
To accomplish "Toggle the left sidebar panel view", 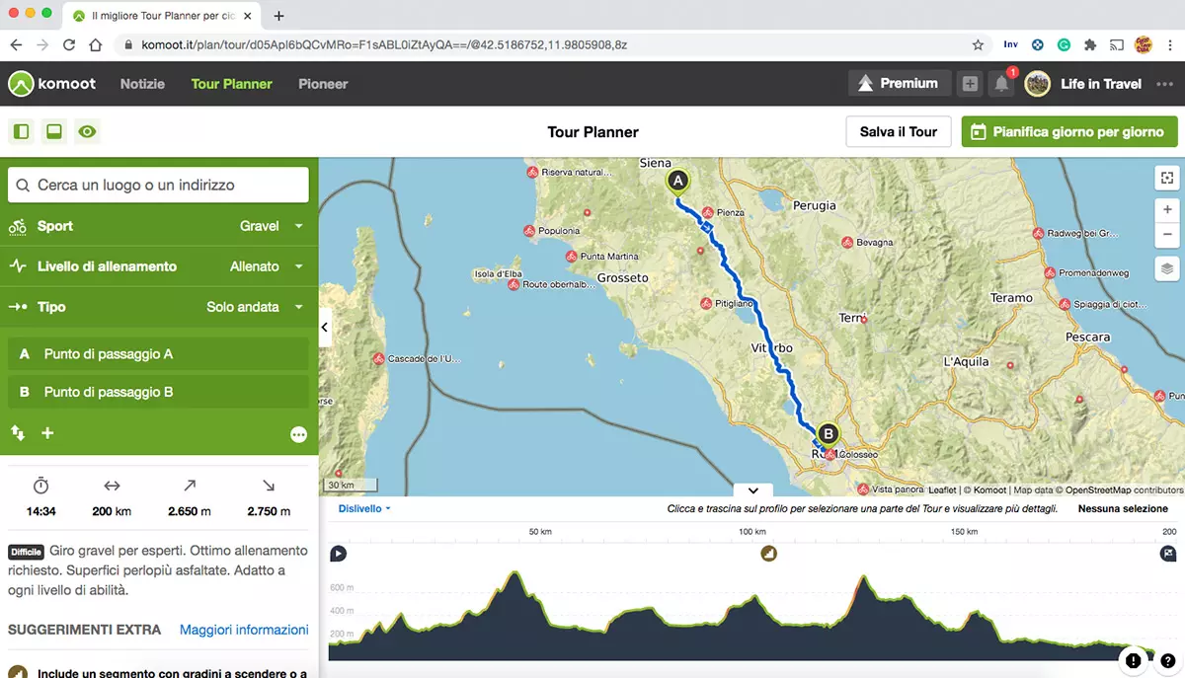I will click(x=21, y=131).
